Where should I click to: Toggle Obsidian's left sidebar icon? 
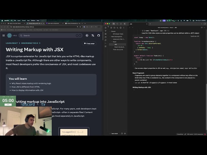pos(125,24)
